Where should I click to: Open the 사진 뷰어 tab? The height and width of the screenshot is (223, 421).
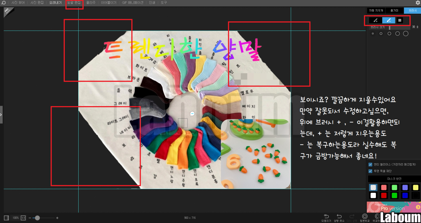click(x=18, y=3)
